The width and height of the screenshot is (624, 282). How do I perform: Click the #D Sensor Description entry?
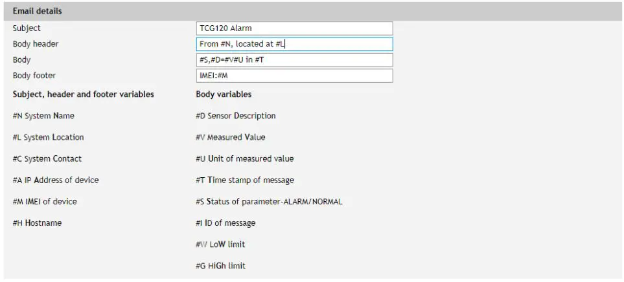pos(235,116)
